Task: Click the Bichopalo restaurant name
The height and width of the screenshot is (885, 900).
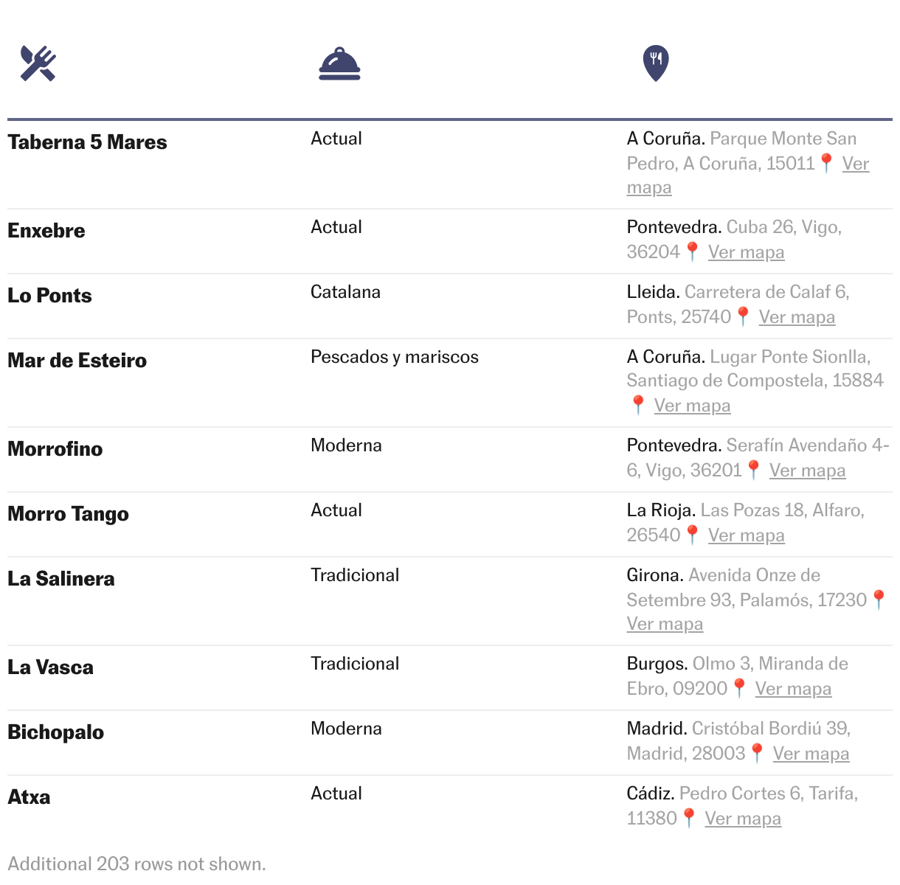Action: [x=56, y=732]
